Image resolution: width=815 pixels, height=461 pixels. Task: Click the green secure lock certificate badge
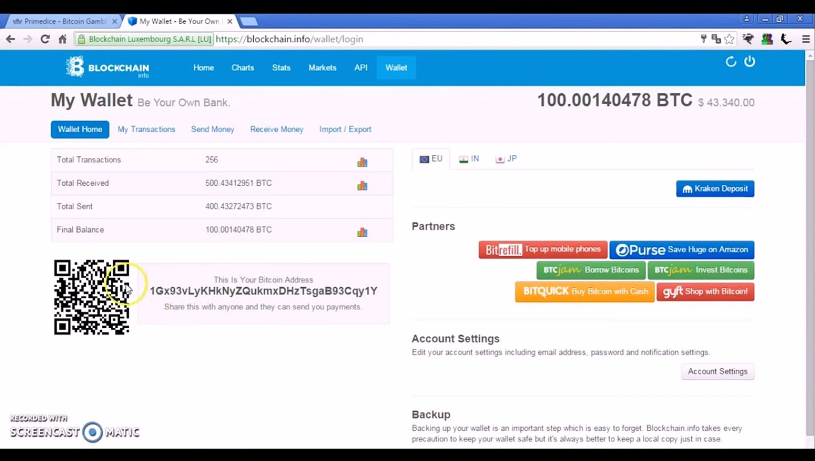coord(144,39)
